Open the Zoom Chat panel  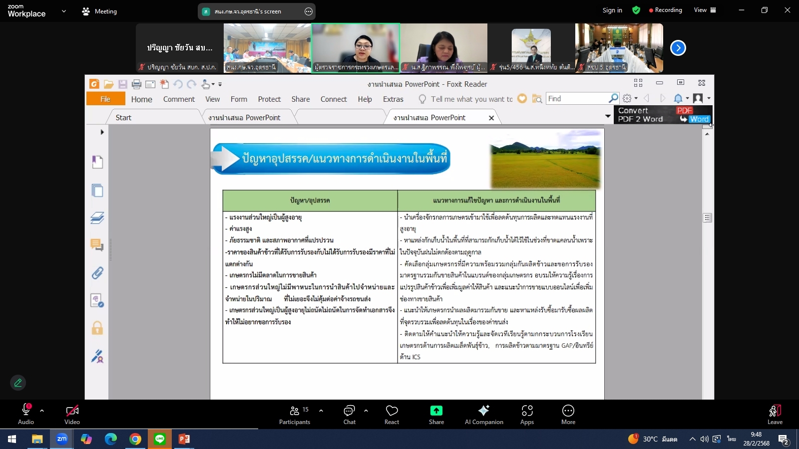click(350, 414)
